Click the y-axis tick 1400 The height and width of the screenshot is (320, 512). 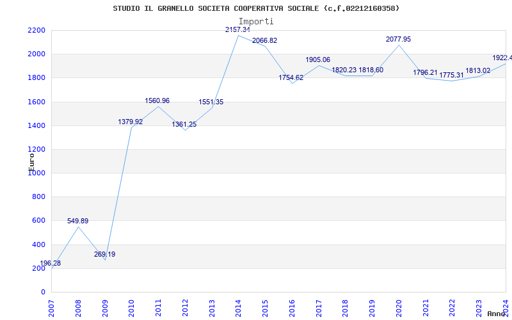[37, 125]
